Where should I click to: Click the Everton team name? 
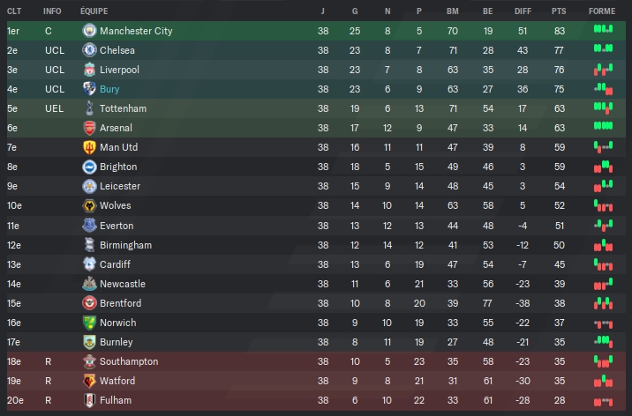[x=117, y=226]
